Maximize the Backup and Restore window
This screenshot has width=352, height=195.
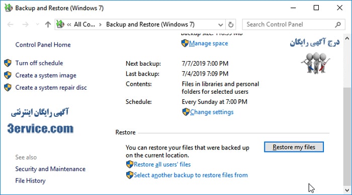coord(316,8)
